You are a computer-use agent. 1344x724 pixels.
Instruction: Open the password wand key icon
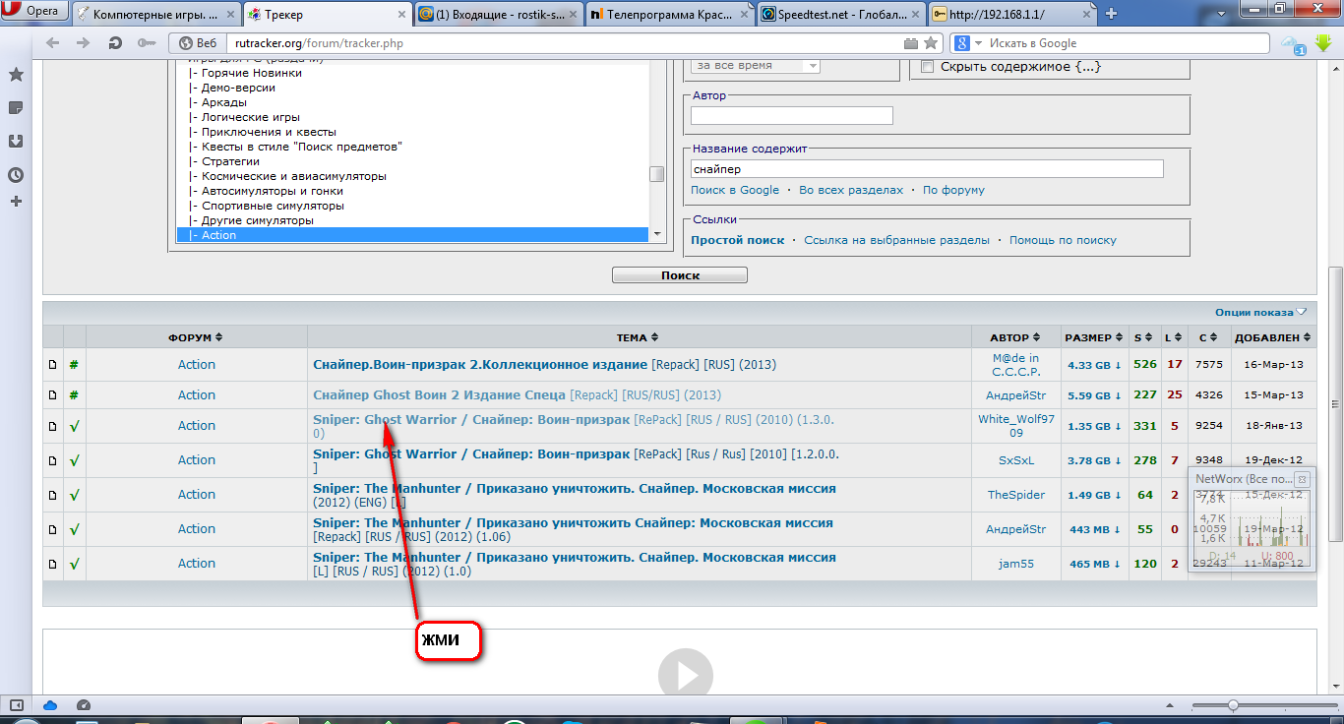146,43
